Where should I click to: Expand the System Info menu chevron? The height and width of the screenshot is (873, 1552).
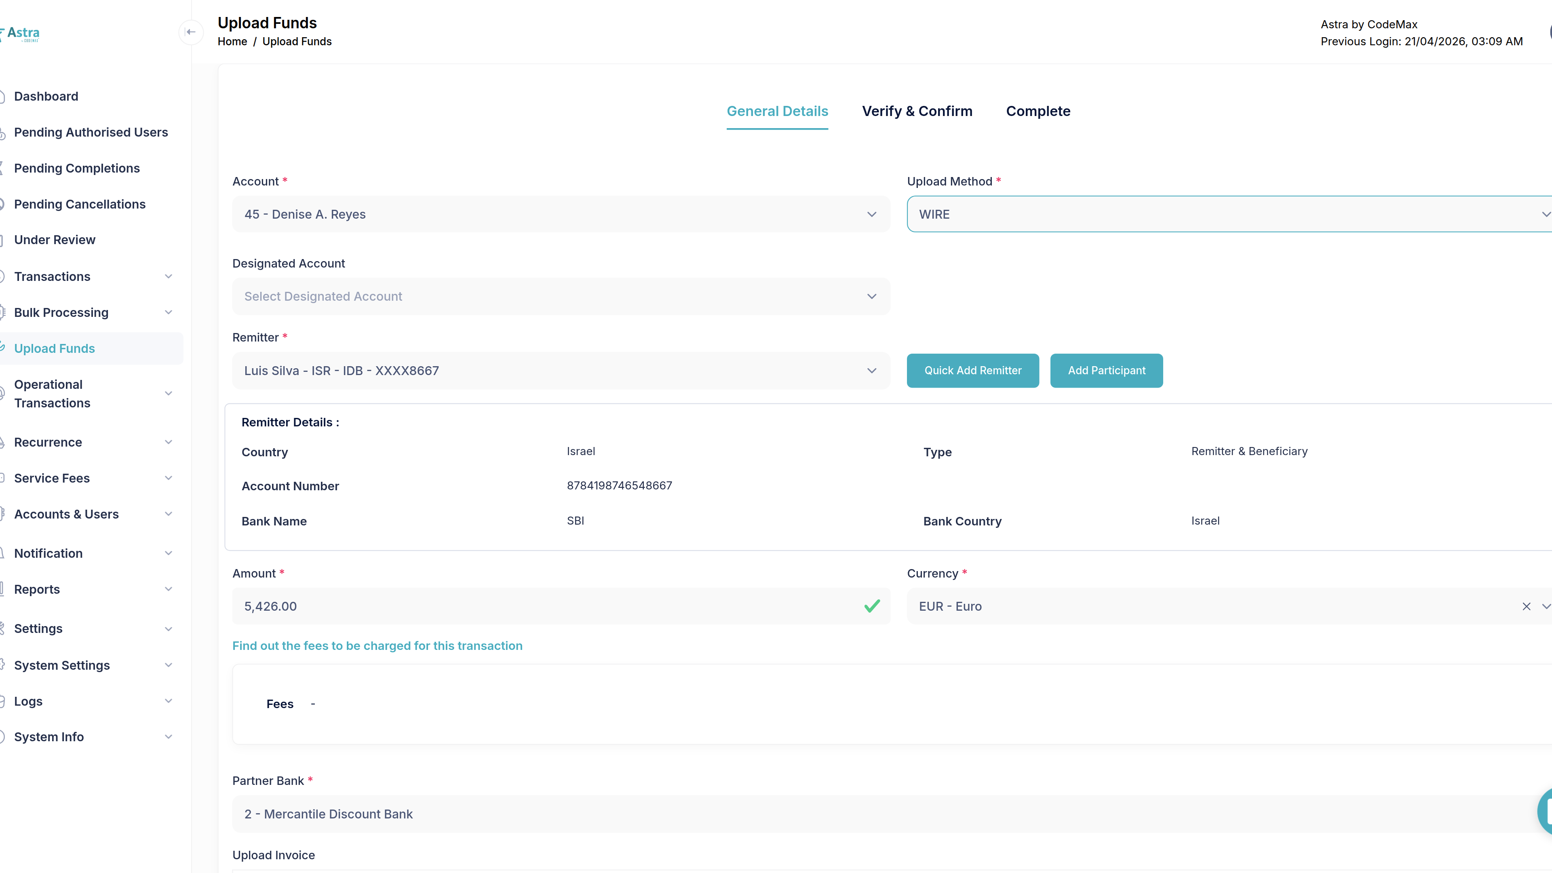169,737
